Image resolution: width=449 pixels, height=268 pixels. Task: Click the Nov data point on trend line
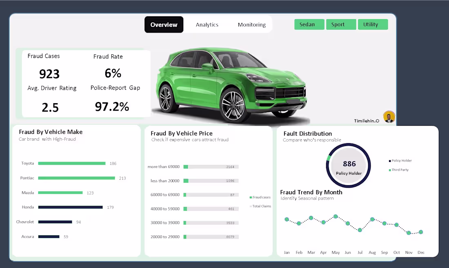[x=409, y=233]
